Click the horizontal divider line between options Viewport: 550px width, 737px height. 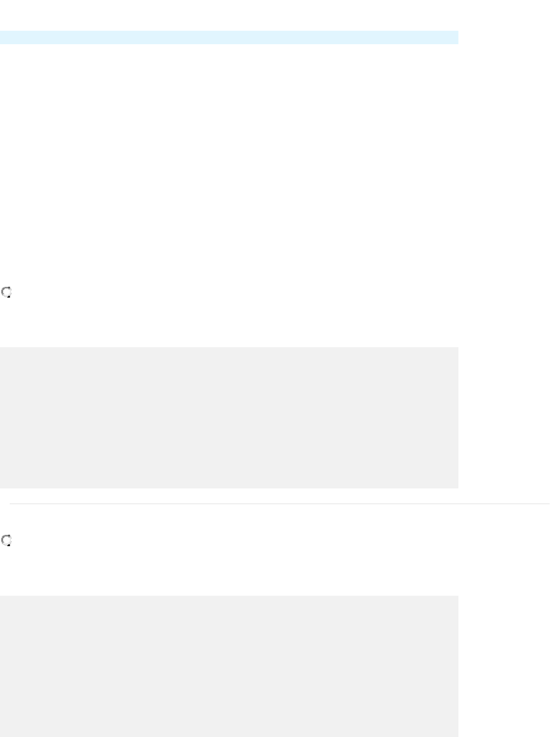(279, 504)
